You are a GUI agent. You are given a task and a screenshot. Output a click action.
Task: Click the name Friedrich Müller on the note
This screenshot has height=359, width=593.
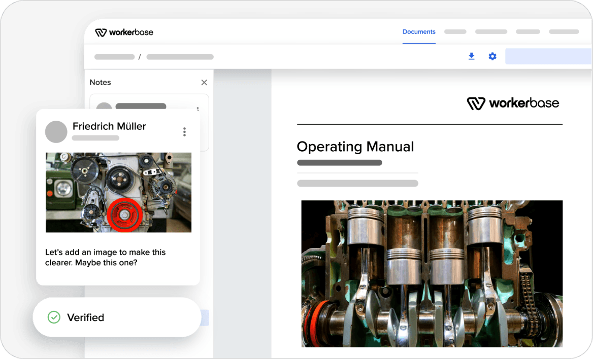click(x=109, y=126)
